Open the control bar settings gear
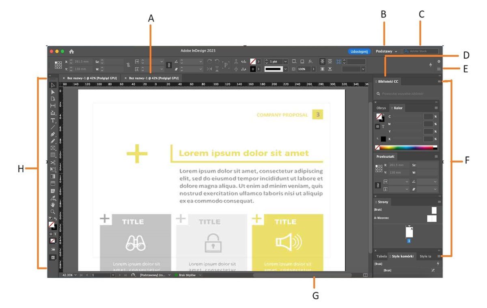 pyautogui.click(x=439, y=62)
